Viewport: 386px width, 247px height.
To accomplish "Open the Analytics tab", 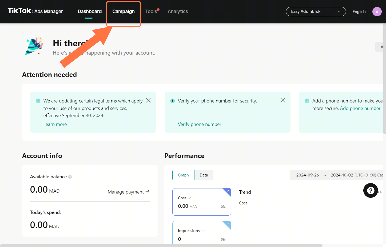I will pos(178,11).
